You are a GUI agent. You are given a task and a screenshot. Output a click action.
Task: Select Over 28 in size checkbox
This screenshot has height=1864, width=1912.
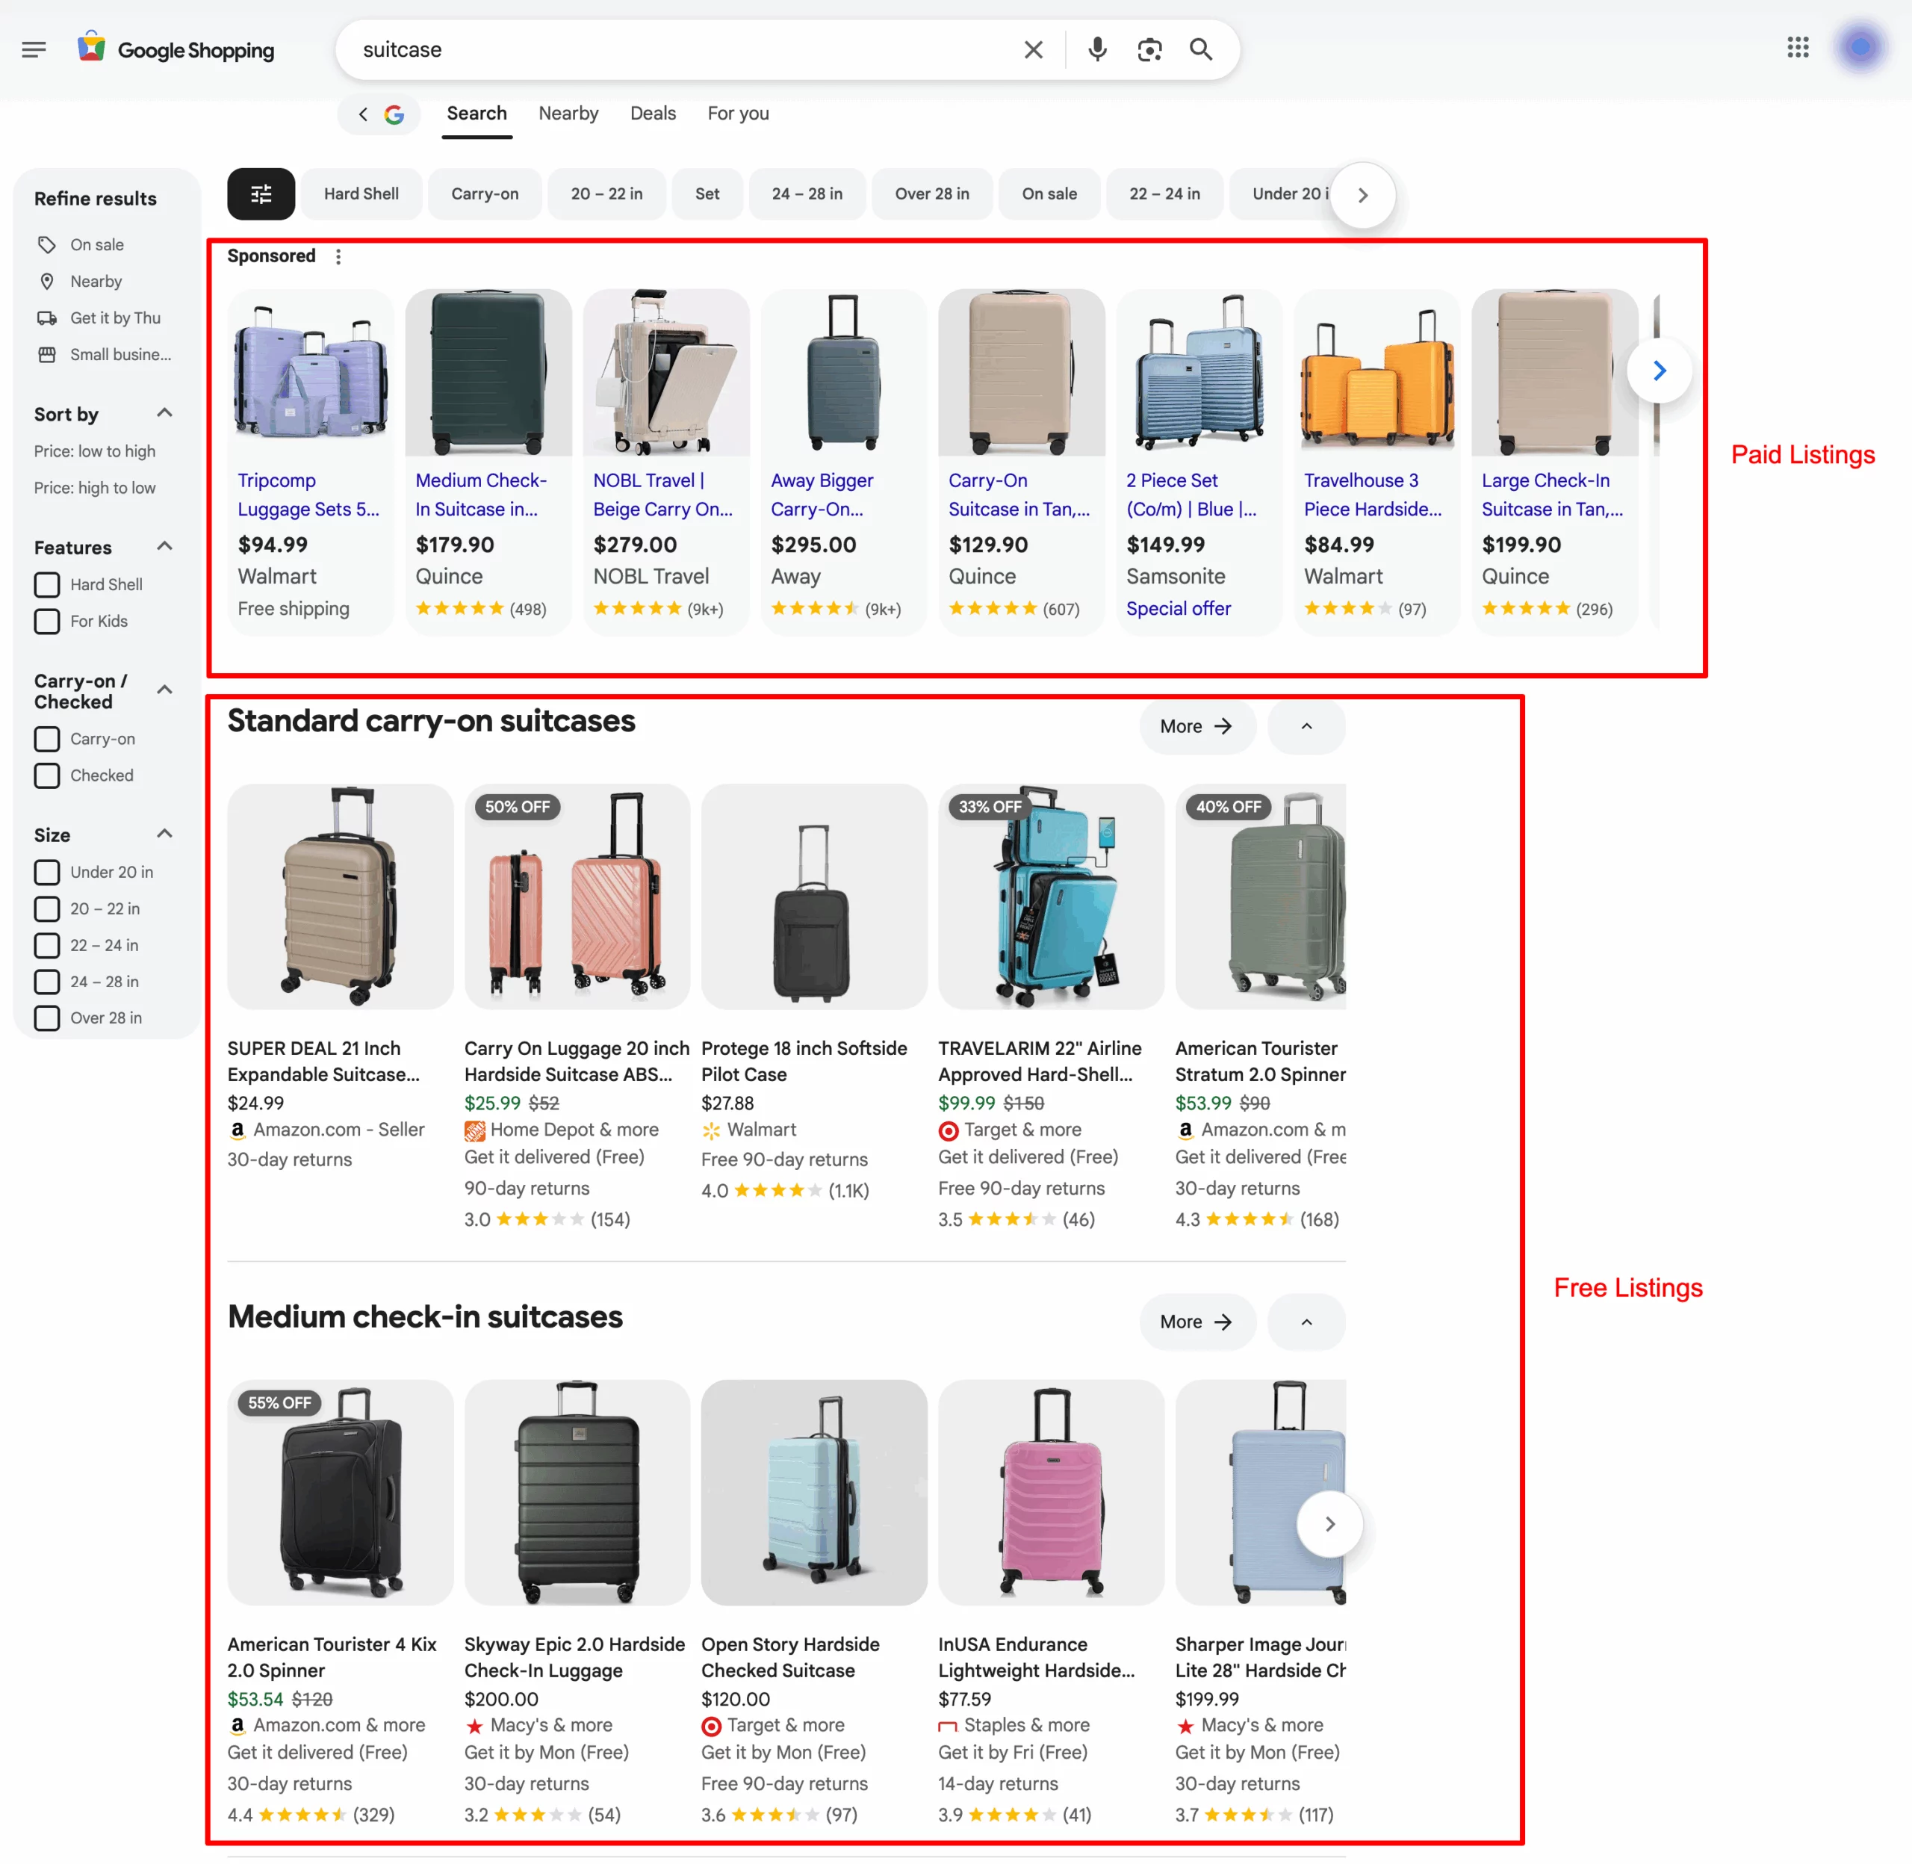point(47,1018)
